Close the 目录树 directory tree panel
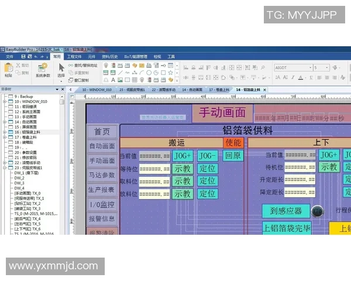This screenshot has width=351, height=281. [63, 89]
